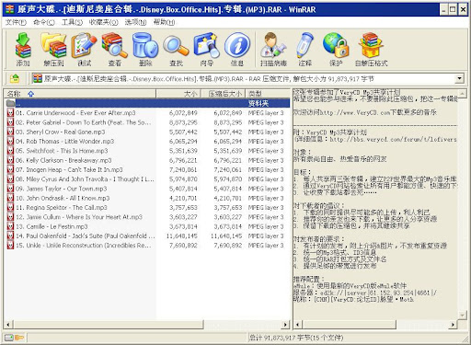The width and height of the screenshot is (471, 345).
Task: Click the file list horizontal scrollbar left arrow
Action: pyautogui.click(x=8, y=324)
